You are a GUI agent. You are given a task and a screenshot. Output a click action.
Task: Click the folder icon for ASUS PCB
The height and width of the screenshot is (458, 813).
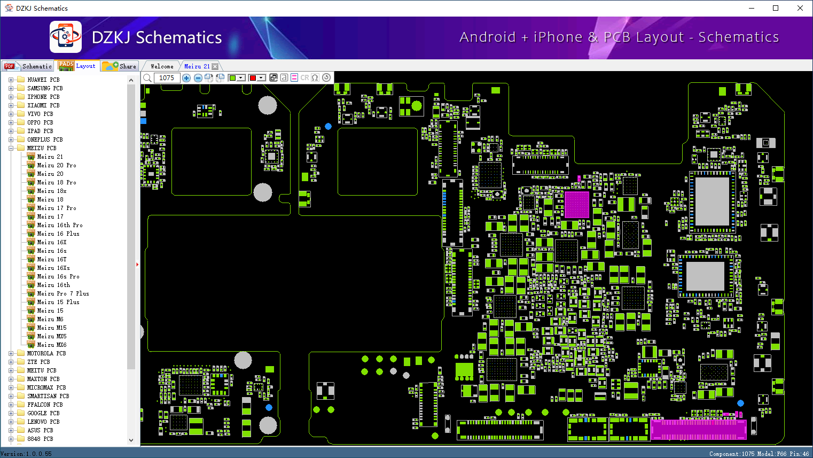pos(21,430)
